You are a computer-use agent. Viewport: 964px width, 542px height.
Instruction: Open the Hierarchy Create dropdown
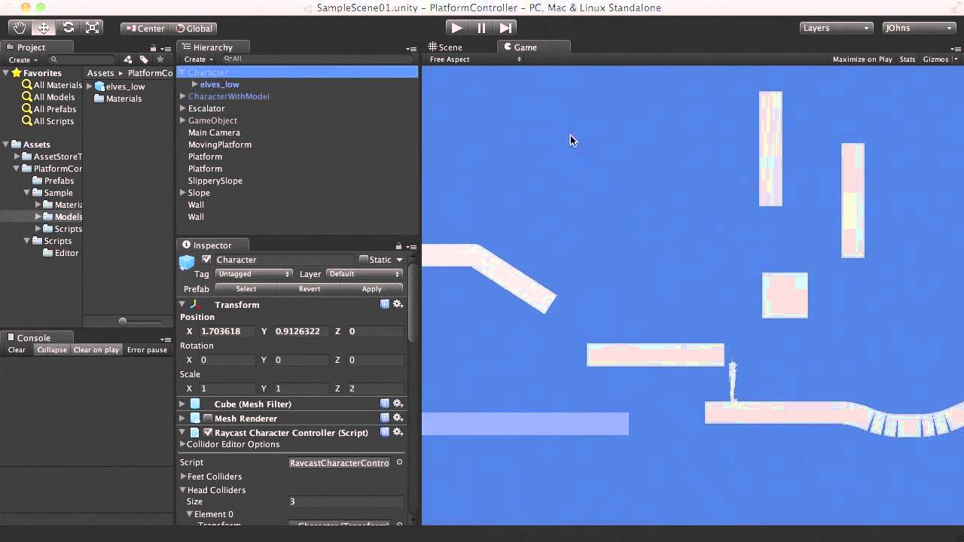197,59
